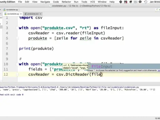
Task: Click 'fields' variable on line 11
Action: pos(35,69)
